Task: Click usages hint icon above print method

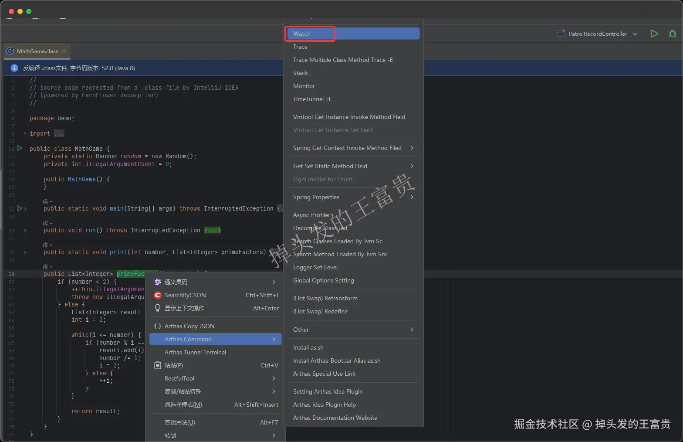Action: coord(47,245)
